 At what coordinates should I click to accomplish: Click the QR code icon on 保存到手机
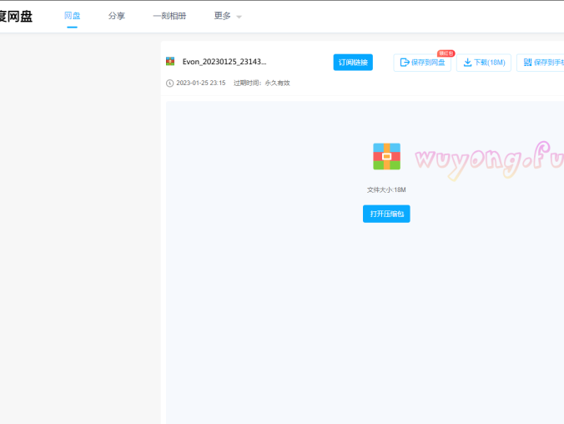527,63
